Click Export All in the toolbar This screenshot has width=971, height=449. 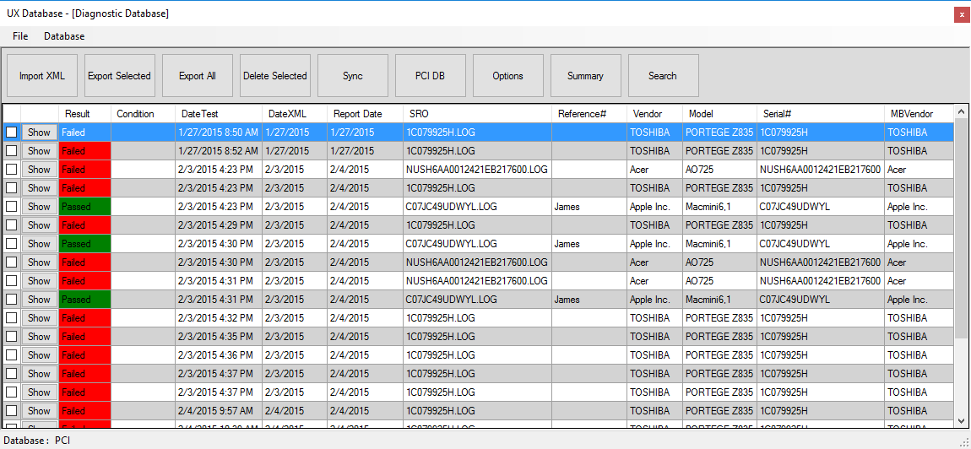pos(198,76)
